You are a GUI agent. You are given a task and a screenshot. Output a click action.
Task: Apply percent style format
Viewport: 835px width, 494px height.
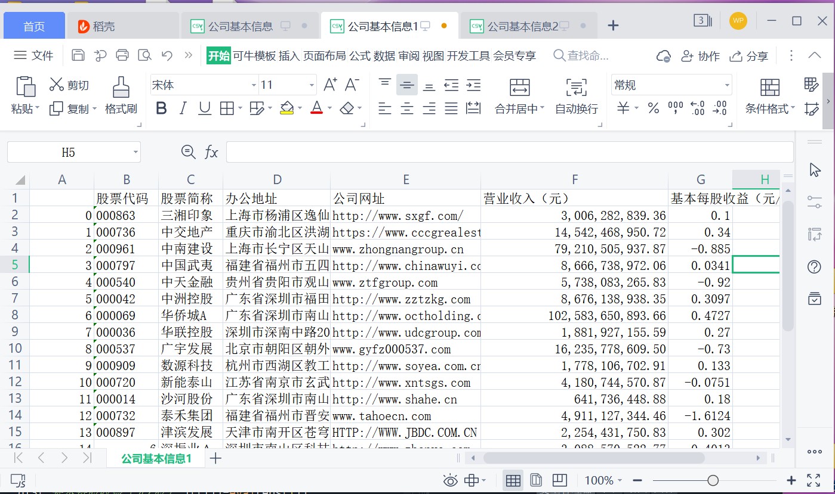point(654,108)
